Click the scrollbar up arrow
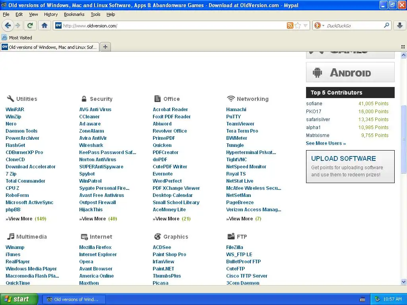The height and width of the screenshot is (305, 407). tap(403, 55)
